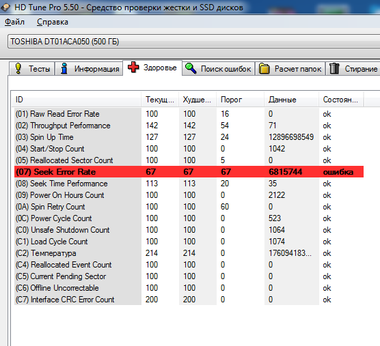This screenshot has width=380, height=346.
Task: Switch to the Информация tab label
Action: (96, 69)
